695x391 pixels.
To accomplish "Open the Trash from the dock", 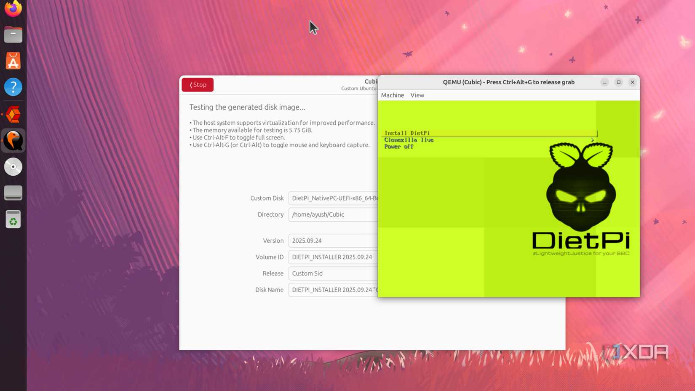I will tap(13, 219).
